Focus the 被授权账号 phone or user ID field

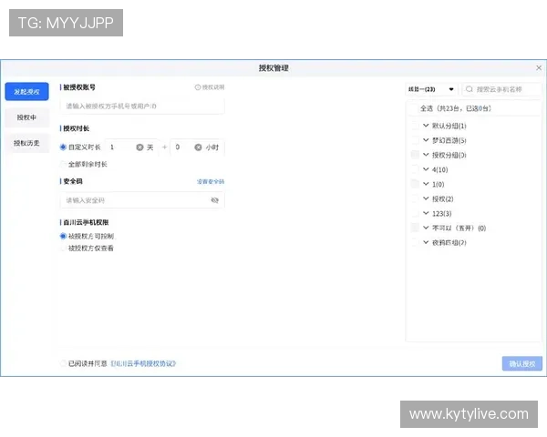coord(142,106)
